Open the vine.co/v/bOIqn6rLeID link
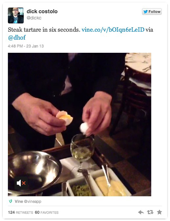170x221 pixels. click(x=113, y=30)
